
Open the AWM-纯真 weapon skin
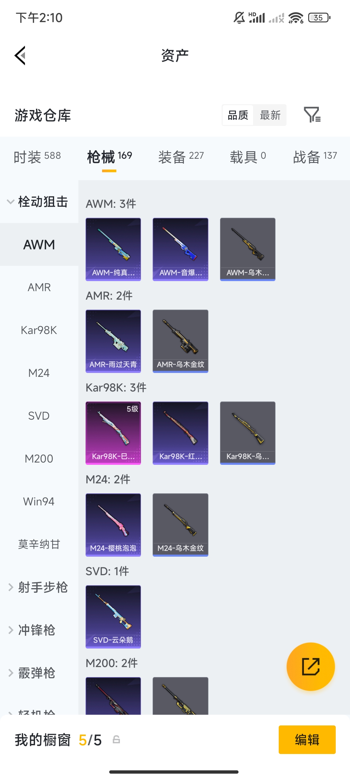tap(113, 249)
